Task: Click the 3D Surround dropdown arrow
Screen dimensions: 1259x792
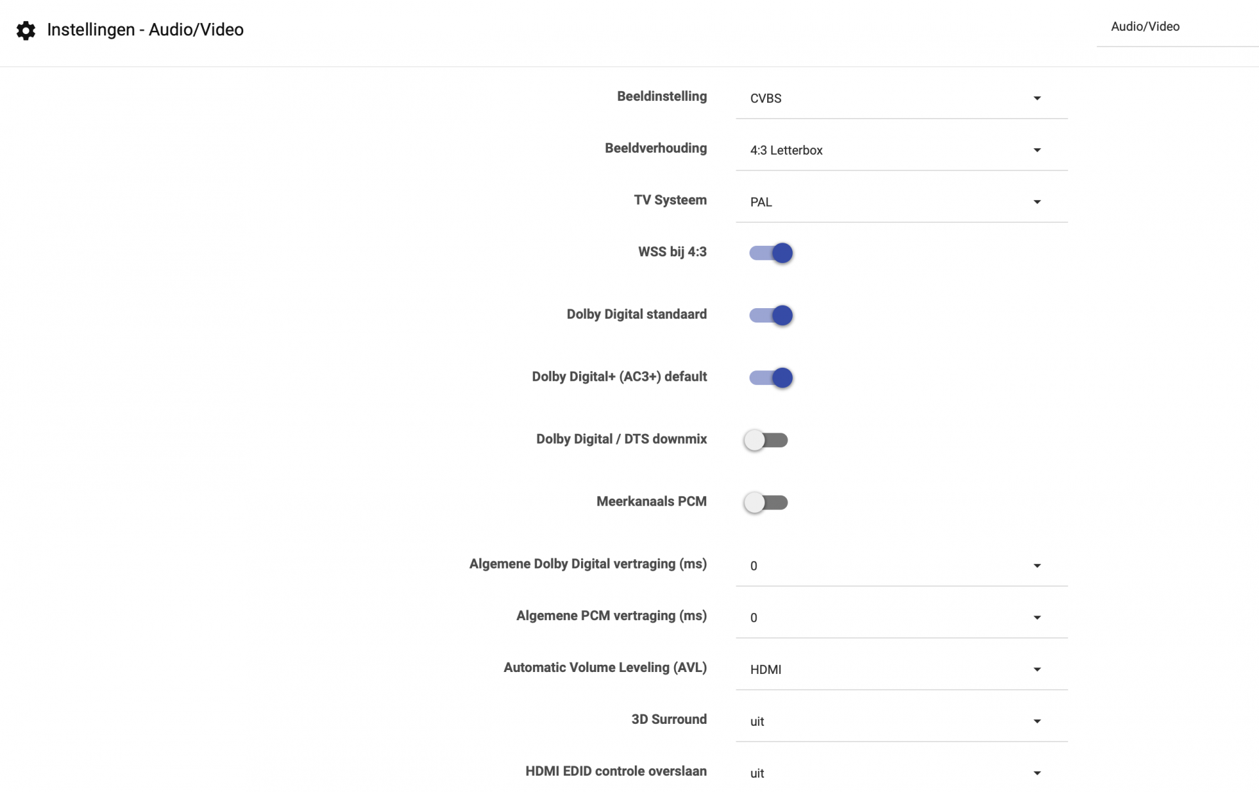Action: coord(1037,721)
